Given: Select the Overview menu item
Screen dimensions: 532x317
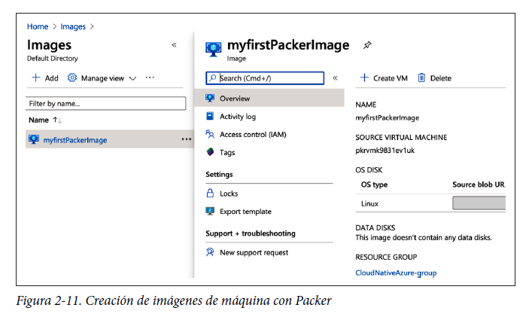Looking at the screenshot, I should 234,99.
